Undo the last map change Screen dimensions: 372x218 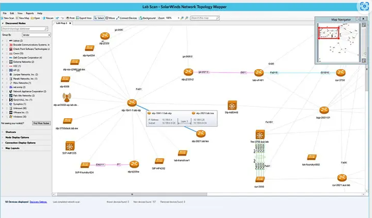(57, 18)
